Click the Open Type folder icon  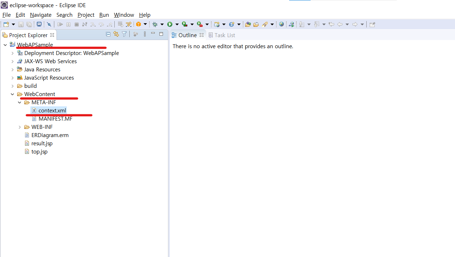pyautogui.click(x=248, y=24)
